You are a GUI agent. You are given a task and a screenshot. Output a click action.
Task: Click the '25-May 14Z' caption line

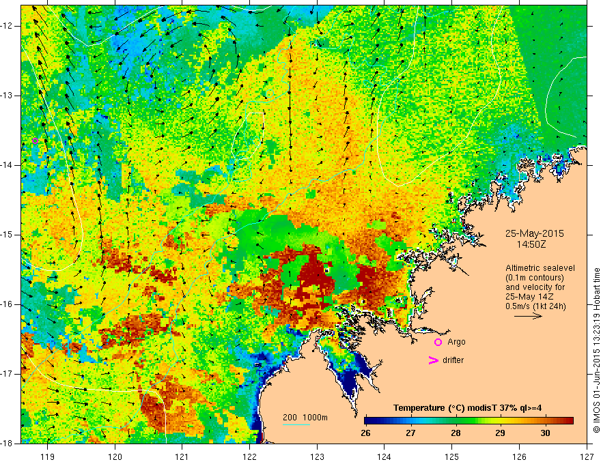[x=529, y=297]
